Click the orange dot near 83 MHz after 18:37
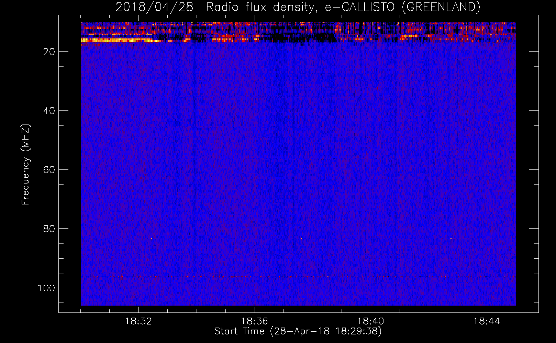 click(301, 238)
